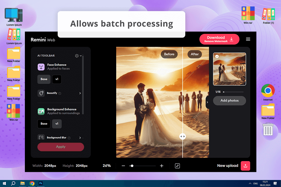Click Add photos button
Viewport: 281px width, 187px height.
tap(229, 101)
